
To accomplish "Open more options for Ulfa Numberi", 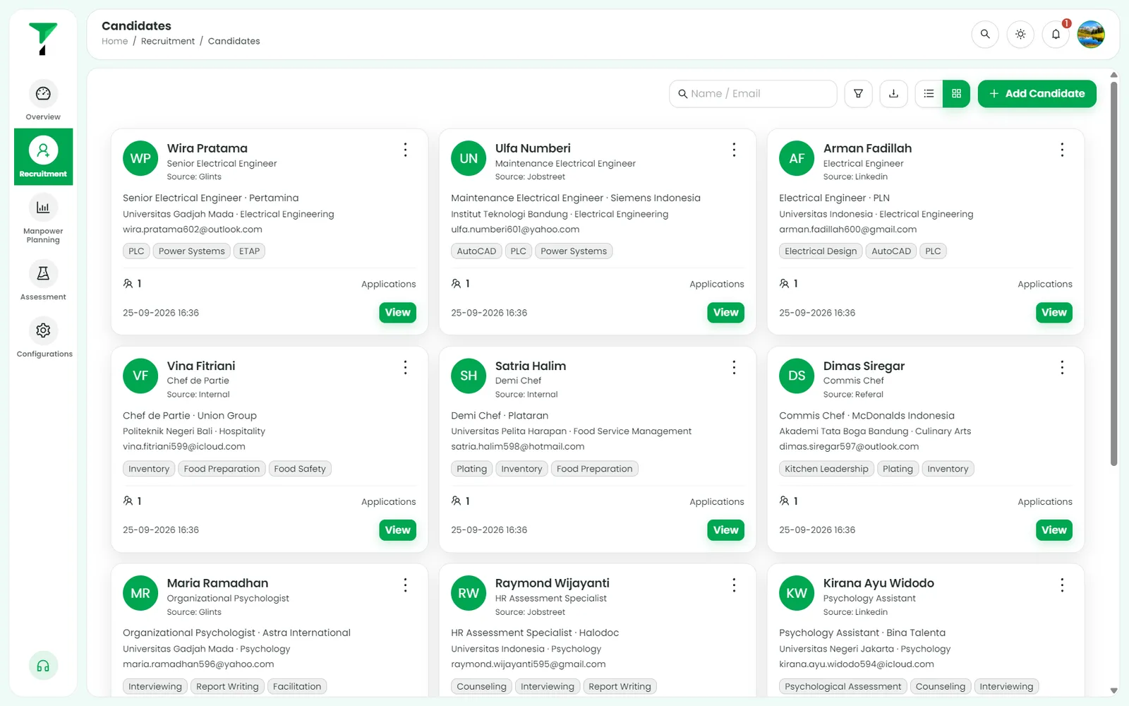I will [x=734, y=150].
